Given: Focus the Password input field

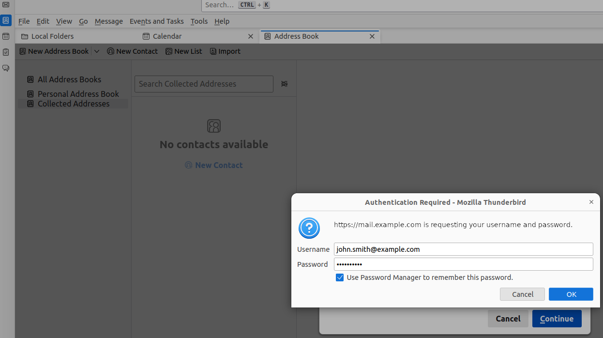Looking at the screenshot, I should coord(463,264).
